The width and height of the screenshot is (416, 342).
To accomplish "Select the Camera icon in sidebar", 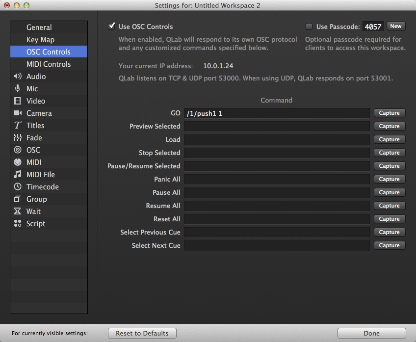I will click(18, 113).
